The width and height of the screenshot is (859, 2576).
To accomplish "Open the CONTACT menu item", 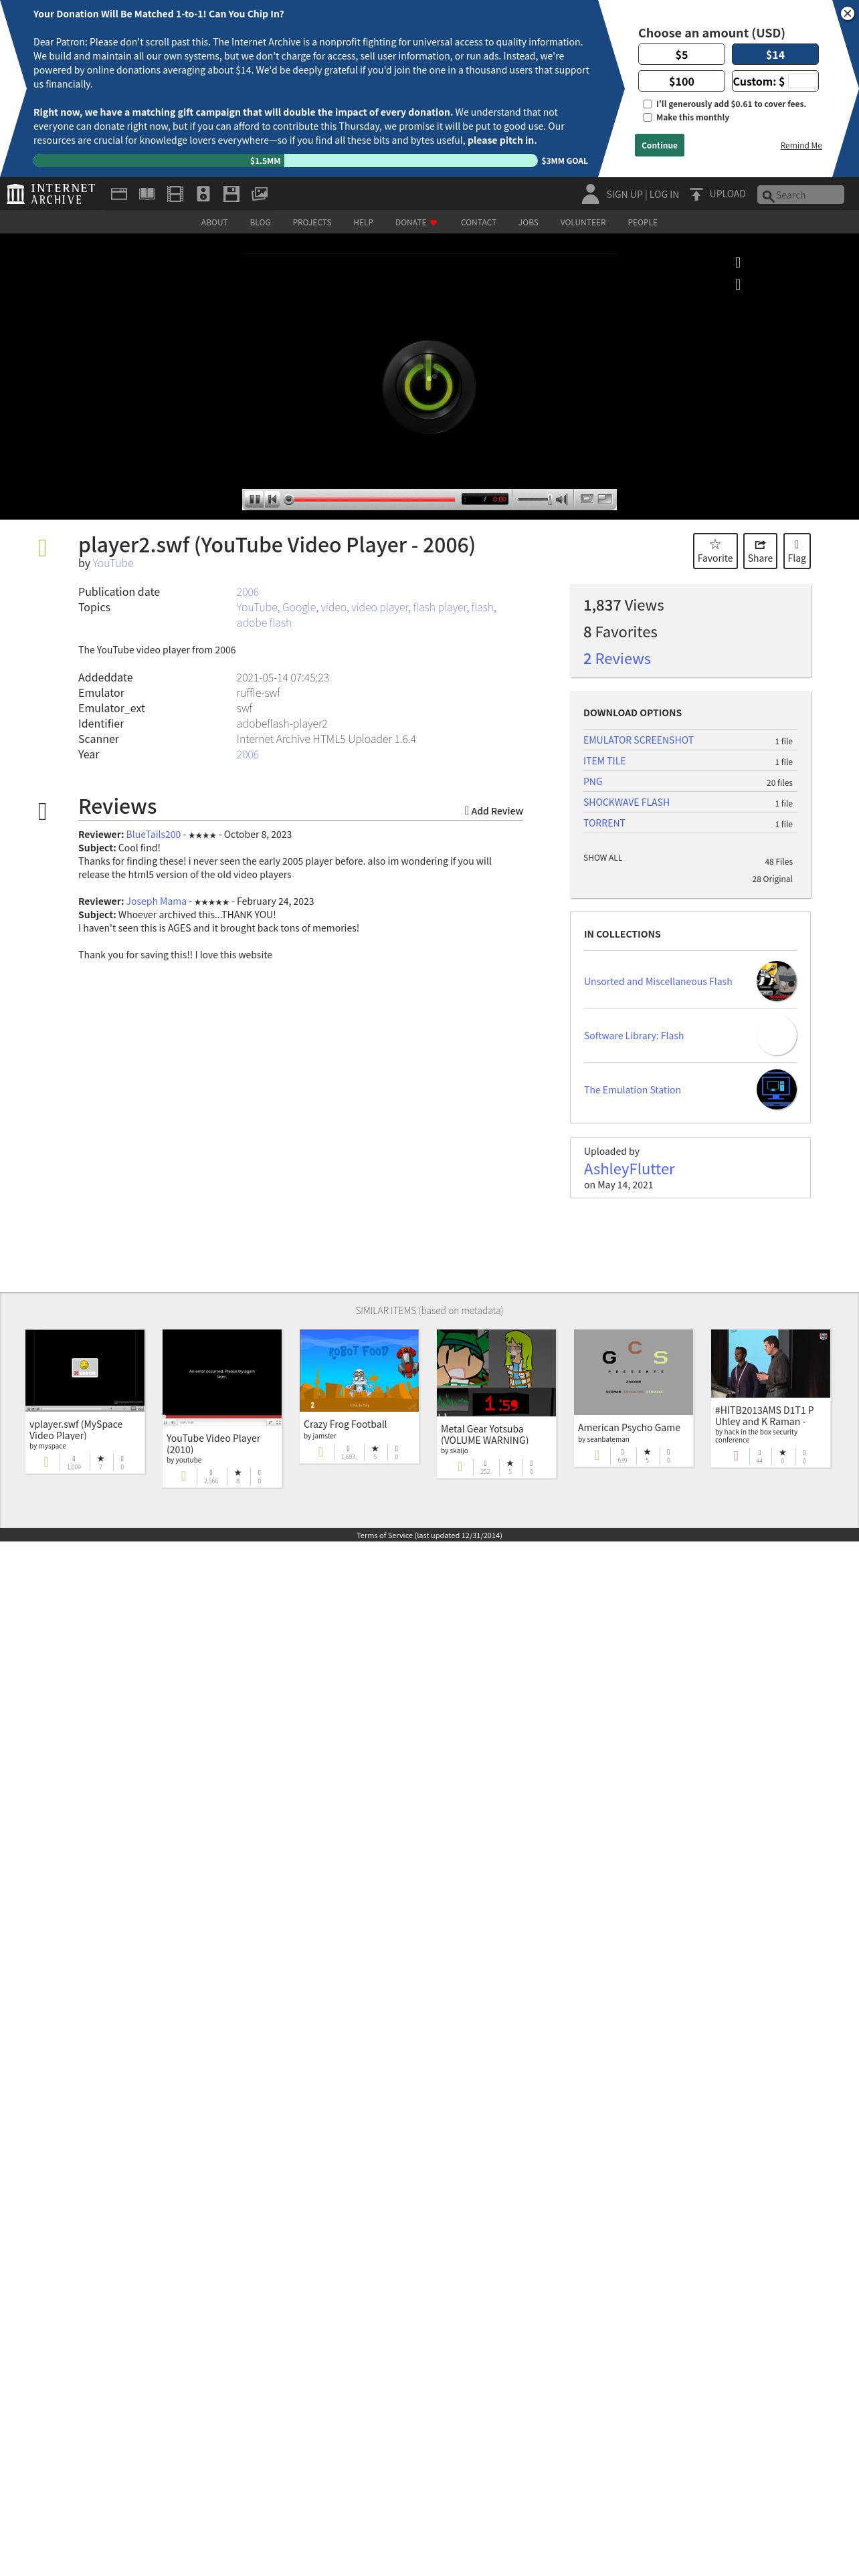I will (478, 222).
